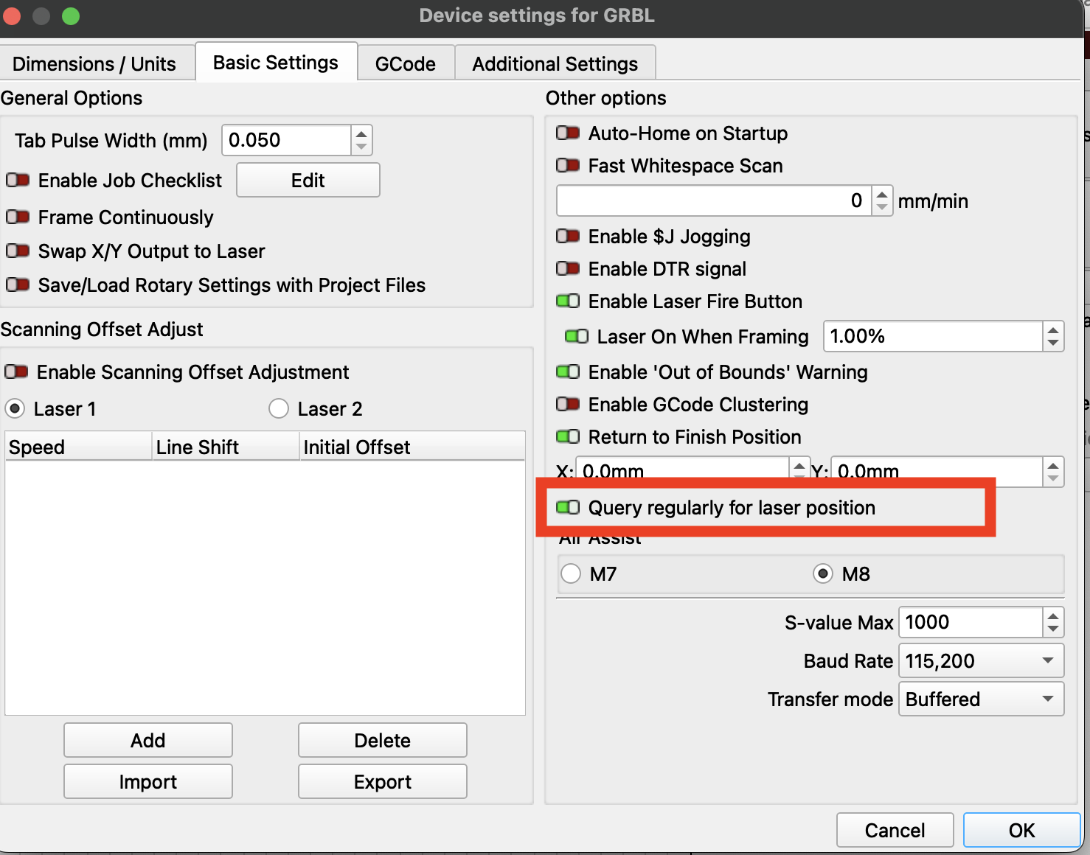The width and height of the screenshot is (1090, 855).
Task: Click the OK button
Action: pos(1021,830)
